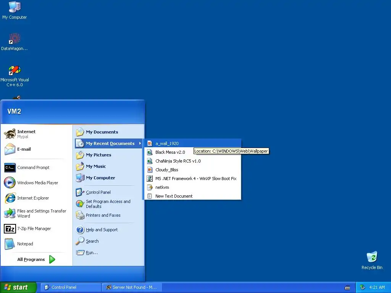Viewport: 391px width, 293px height.
Task: Expand My Recent Documents submenu
Action: pos(108,143)
